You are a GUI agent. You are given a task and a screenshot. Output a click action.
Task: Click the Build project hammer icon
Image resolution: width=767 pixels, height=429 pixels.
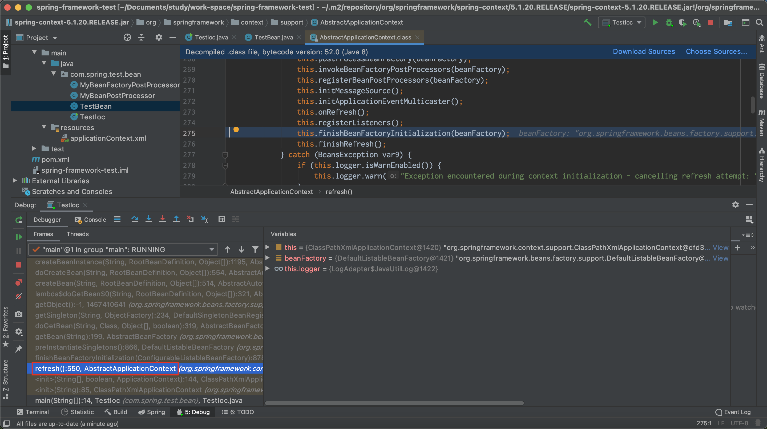(587, 22)
